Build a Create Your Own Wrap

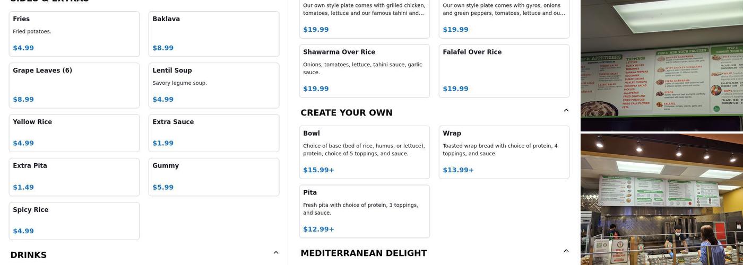click(x=504, y=152)
